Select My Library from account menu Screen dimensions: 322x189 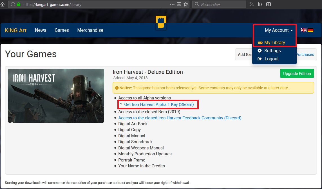click(274, 42)
